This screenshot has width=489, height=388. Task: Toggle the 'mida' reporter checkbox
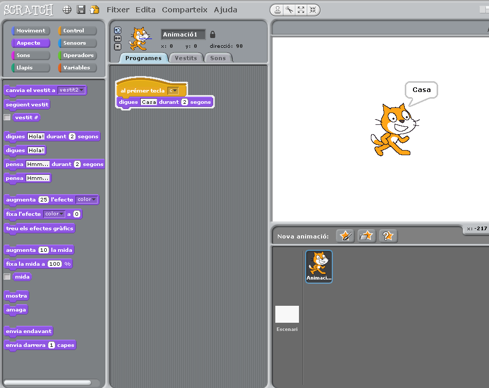(x=7, y=276)
